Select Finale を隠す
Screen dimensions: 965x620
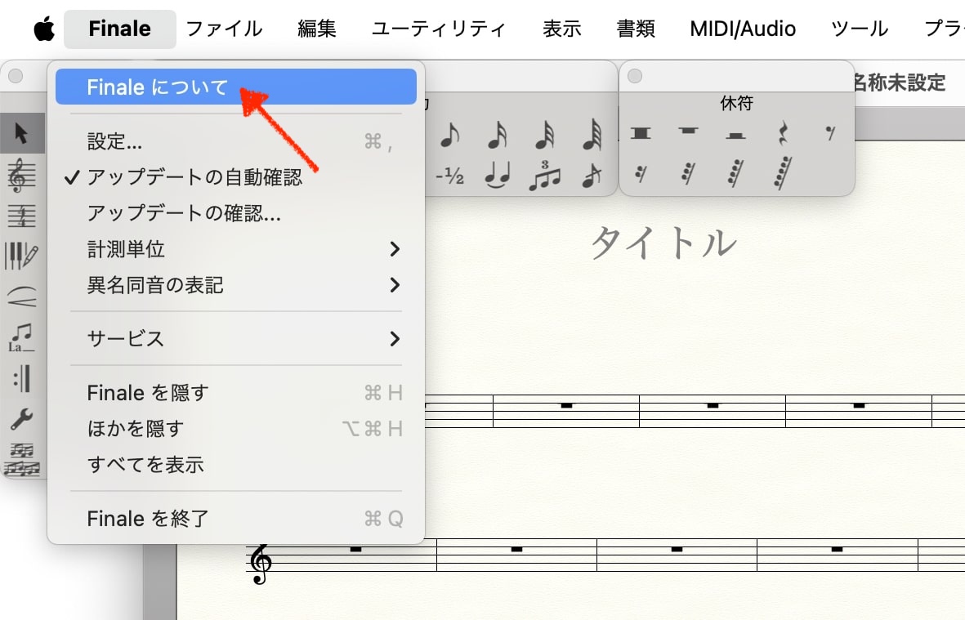[235, 392]
